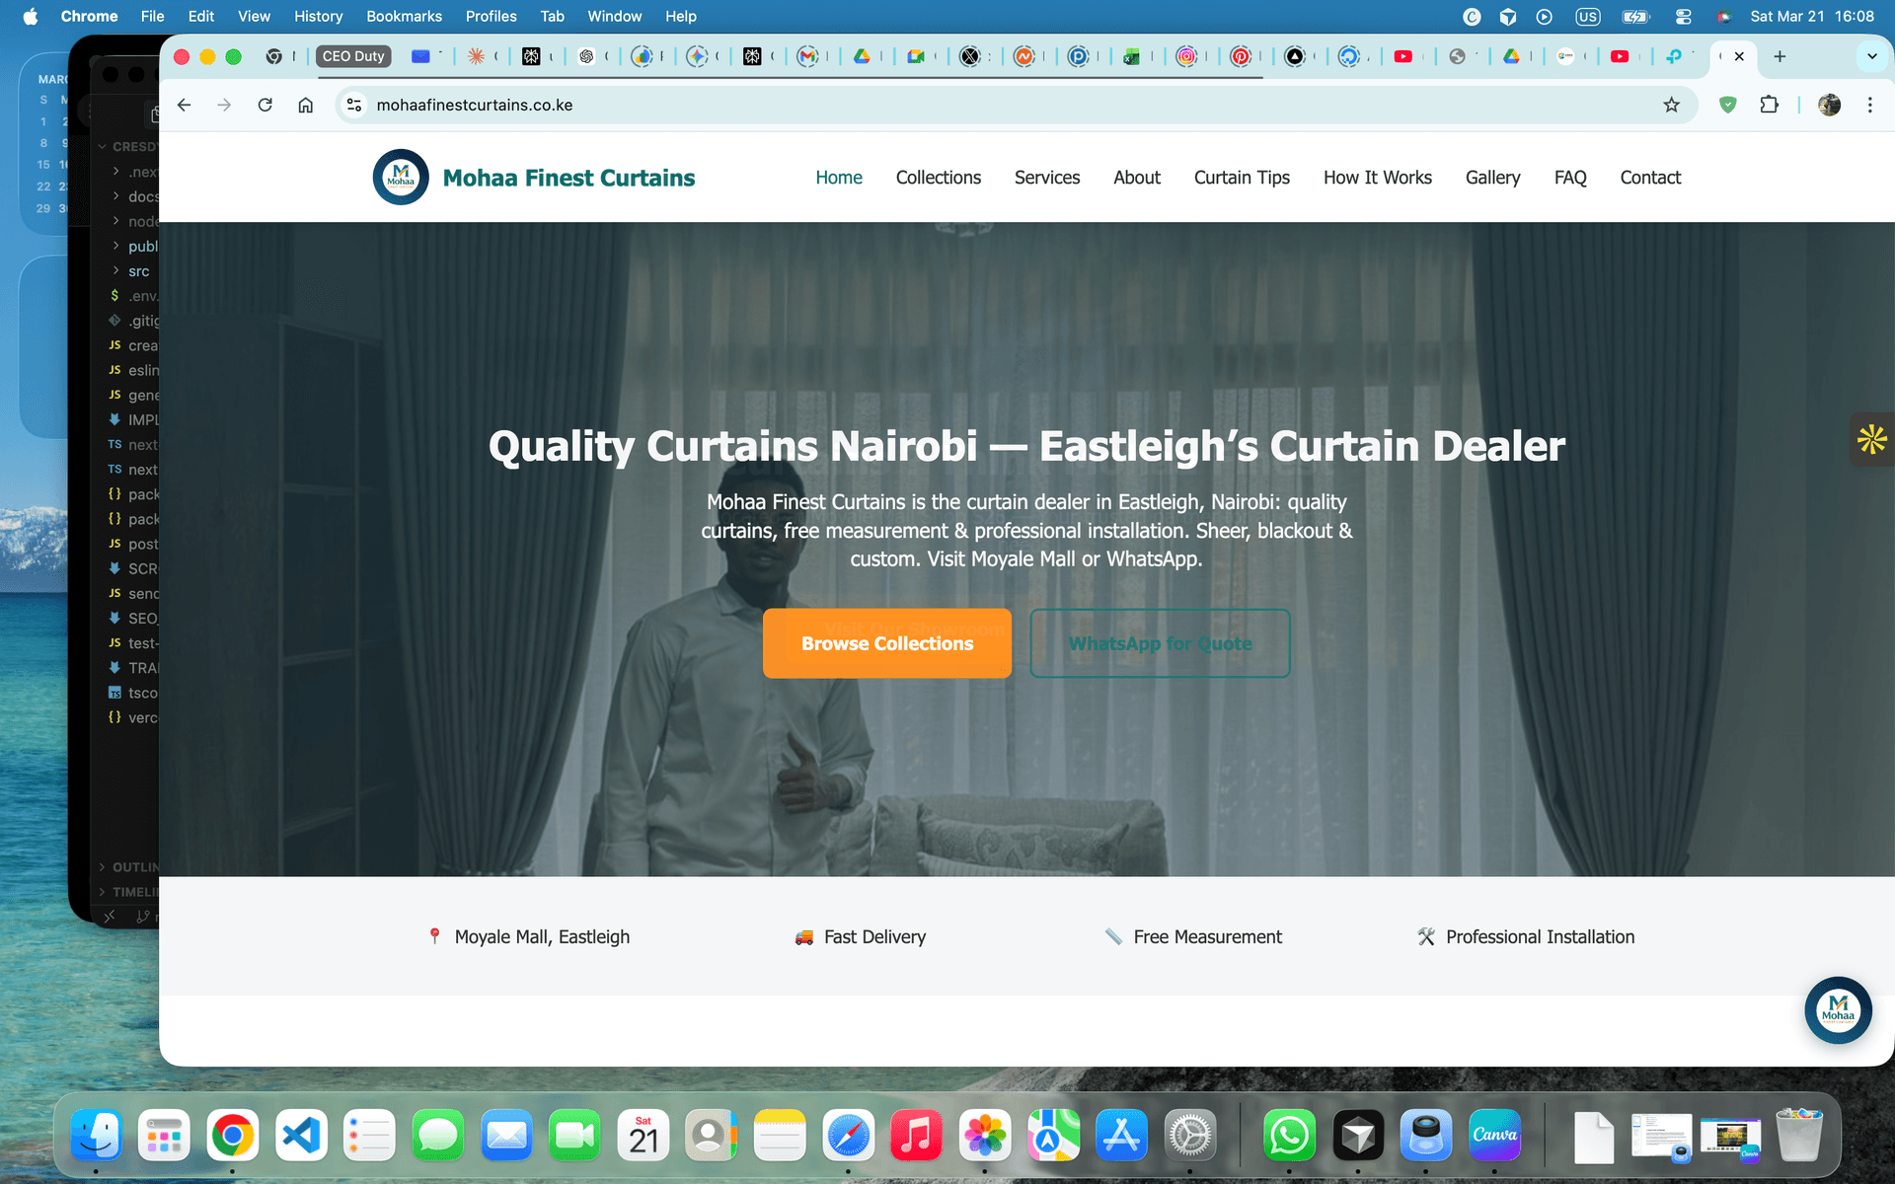The image size is (1895, 1184).
Task: Open the floating Mohaa chat bubble
Action: point(1838,1010)
